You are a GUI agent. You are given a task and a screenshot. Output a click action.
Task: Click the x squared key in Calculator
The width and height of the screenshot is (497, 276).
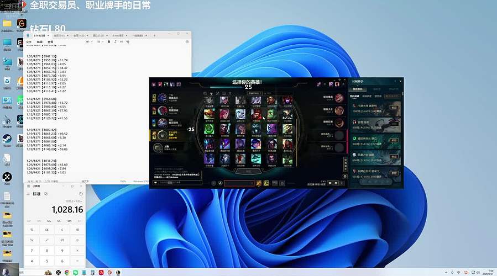coord(47,240)
